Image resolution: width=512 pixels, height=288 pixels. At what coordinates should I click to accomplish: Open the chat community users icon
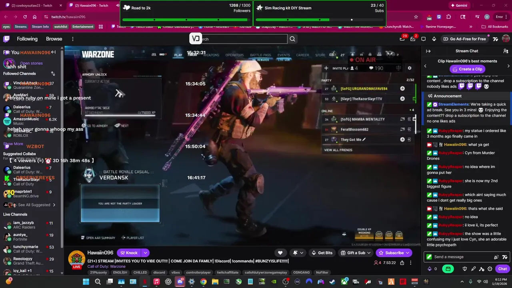tap(506, 51)
